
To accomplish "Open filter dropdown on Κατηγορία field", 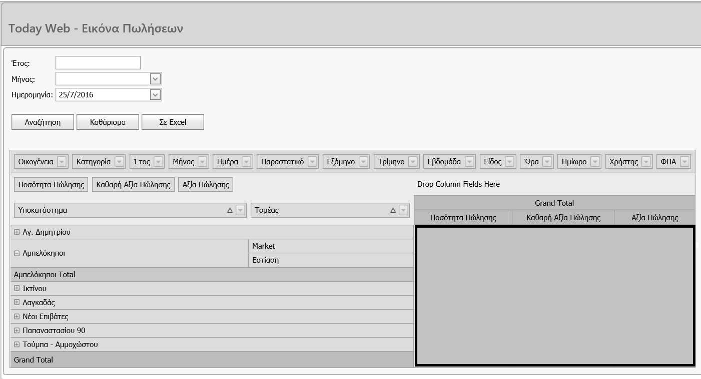I will 120,162.
